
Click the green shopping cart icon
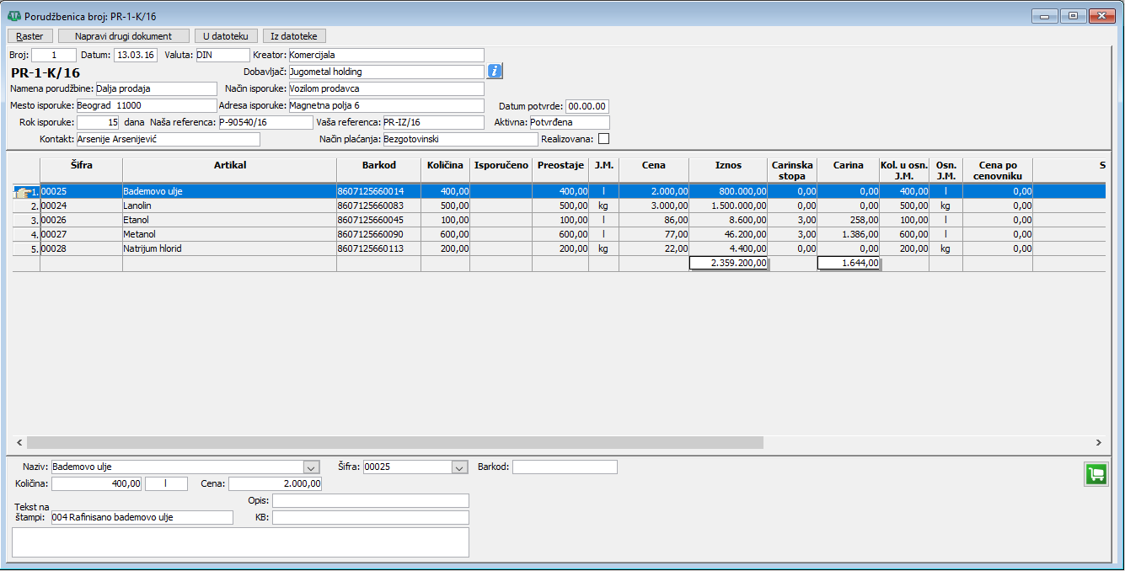pyautogui.click(x=1096, y=474)
